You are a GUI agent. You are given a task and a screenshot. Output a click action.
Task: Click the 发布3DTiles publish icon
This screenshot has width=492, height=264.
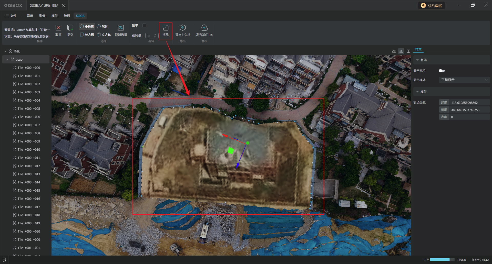(204, 28)
